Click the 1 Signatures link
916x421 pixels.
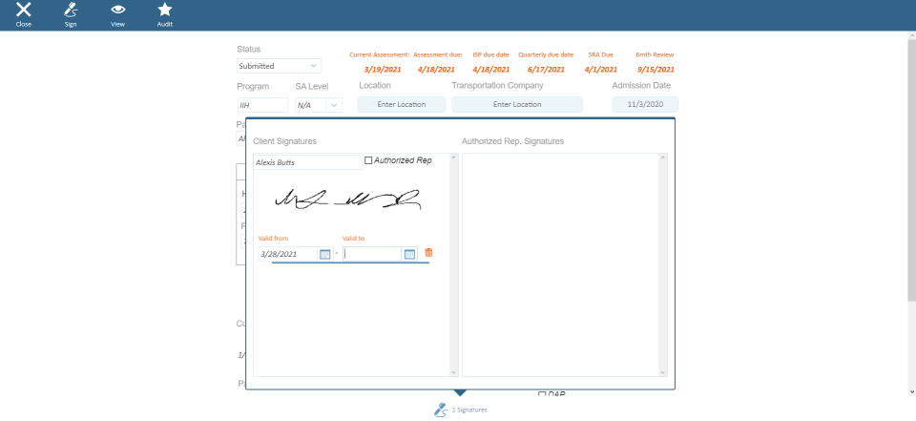(469, 410)
